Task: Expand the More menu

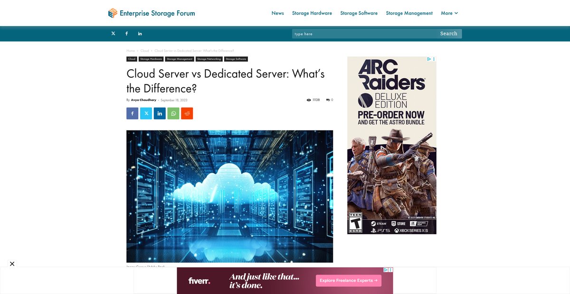Action: click(x=449, y=13)
